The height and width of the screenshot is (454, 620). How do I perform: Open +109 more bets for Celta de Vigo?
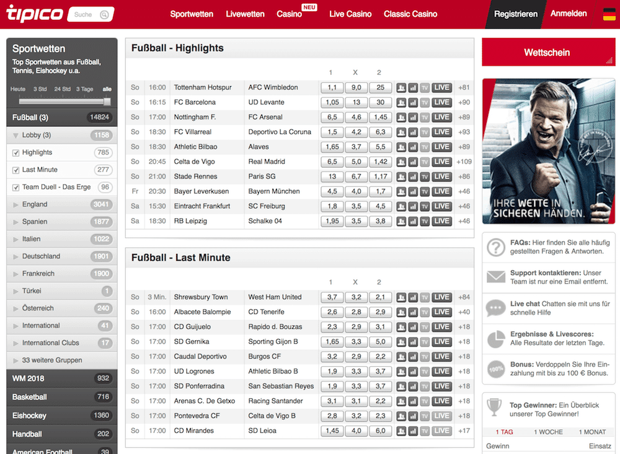point(464,162)
